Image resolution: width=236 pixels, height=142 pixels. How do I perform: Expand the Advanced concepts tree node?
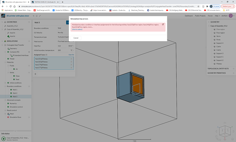coord(5,100)
